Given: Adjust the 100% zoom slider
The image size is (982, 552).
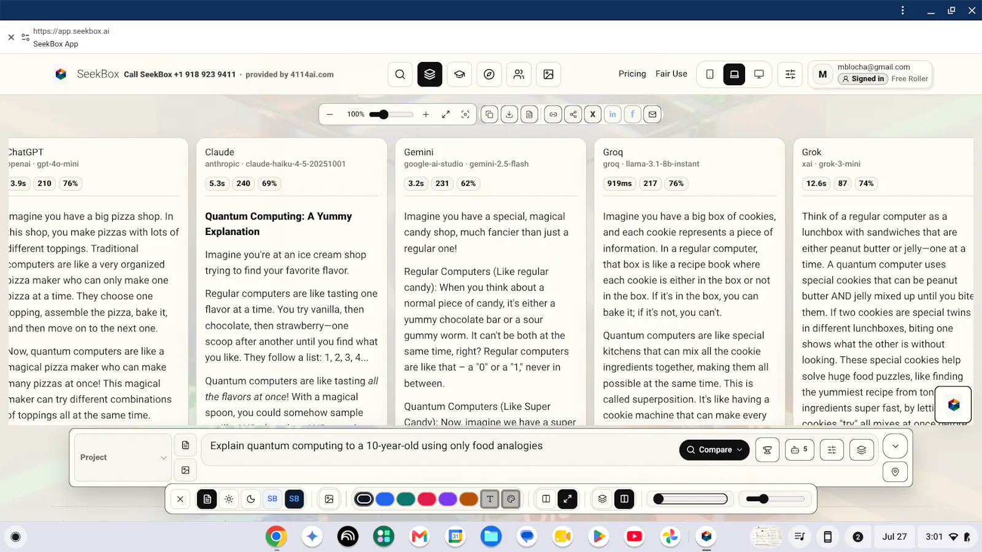Looking at the screenshot, I should click(x=391, y=114).
